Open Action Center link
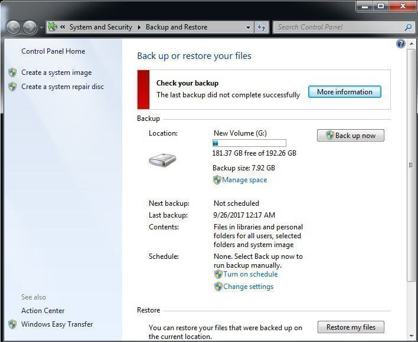The width and height of the screenshot is (418, 342). [43, 311]
